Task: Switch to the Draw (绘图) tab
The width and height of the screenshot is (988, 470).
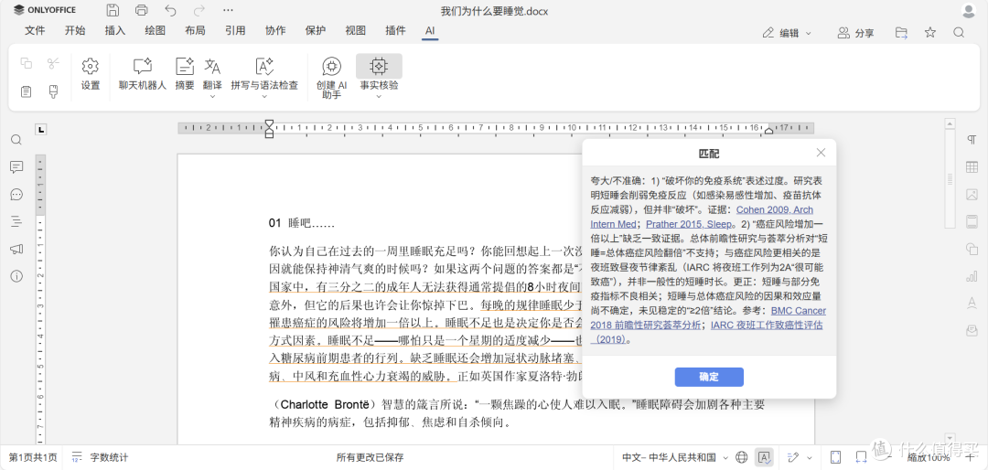Action: 155,30
